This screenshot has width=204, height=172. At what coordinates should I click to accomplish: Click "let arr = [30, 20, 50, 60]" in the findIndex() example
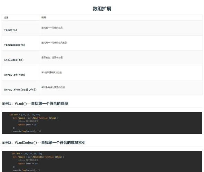tap(27, 153)
